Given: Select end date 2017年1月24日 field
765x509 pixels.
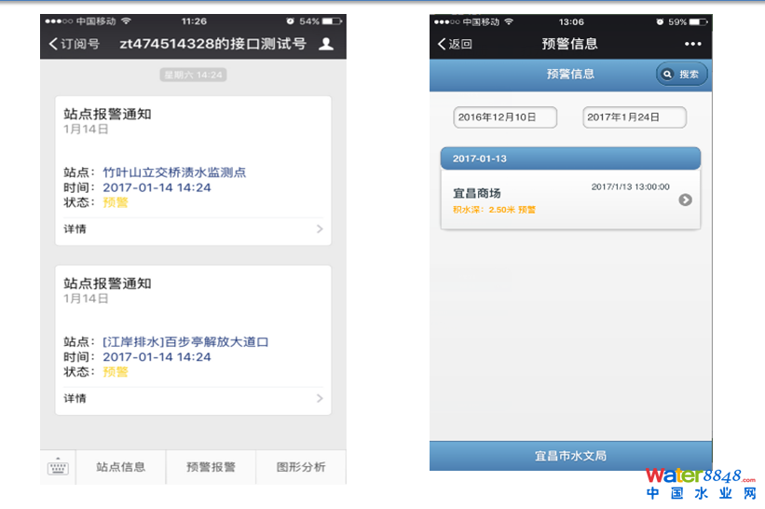Looking at the screenshot, I should coord(634,117).
